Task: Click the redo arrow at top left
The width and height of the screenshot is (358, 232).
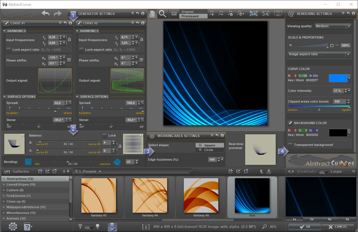Action: click(x=57, y=14)
